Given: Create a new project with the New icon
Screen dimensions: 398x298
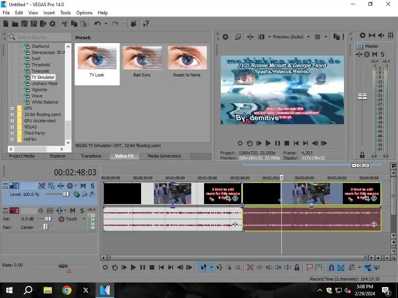Looking at the screenshot, I should (x=5, y=24).
